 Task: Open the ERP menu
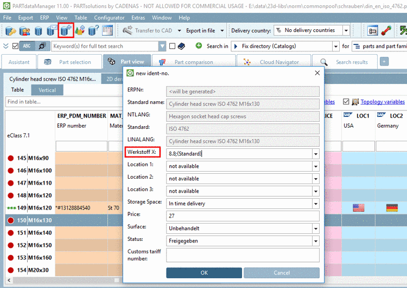click(x=44, y=18)
